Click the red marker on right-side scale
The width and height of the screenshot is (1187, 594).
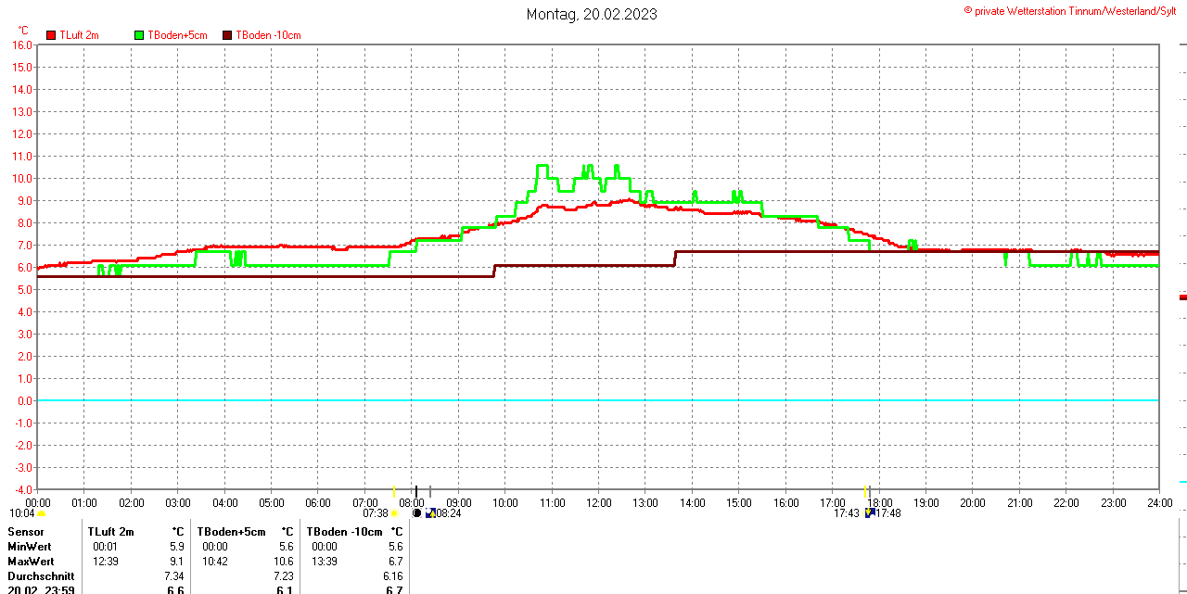pos(1182,297)
